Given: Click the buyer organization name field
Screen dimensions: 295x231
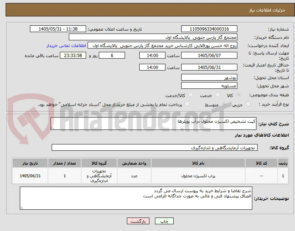Looking at the screenshot, I should [x=153, y=37].
